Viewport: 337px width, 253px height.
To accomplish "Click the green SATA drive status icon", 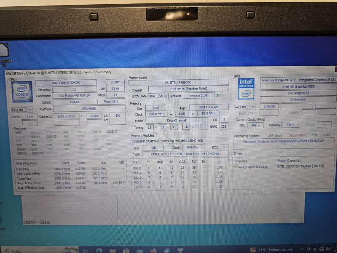I will click(235, 167).
